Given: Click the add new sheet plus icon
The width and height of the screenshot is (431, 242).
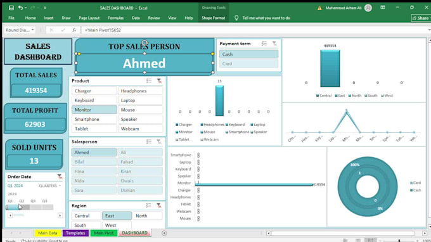Looking at the screenshot, I should 164,233.
